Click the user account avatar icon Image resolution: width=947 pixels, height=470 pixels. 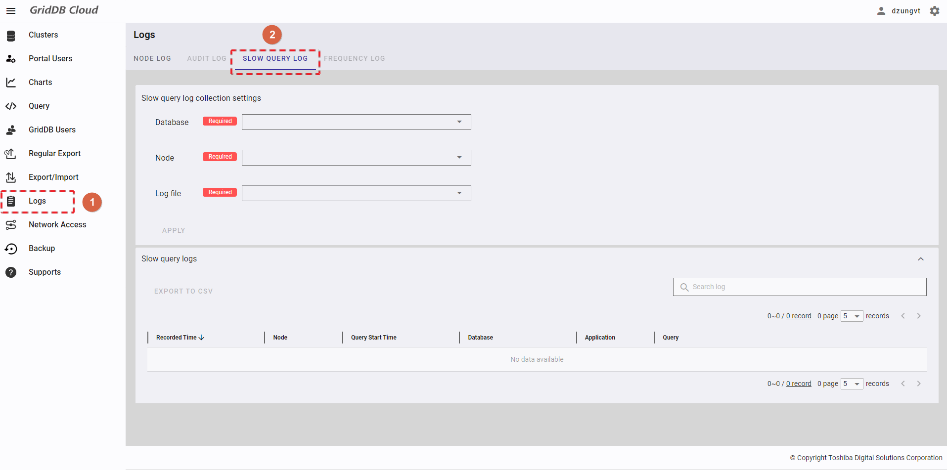pos(881,11)
